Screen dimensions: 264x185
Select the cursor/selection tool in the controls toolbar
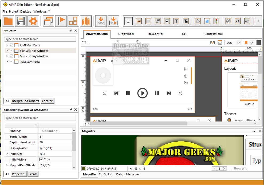click(x=128, y=21)
